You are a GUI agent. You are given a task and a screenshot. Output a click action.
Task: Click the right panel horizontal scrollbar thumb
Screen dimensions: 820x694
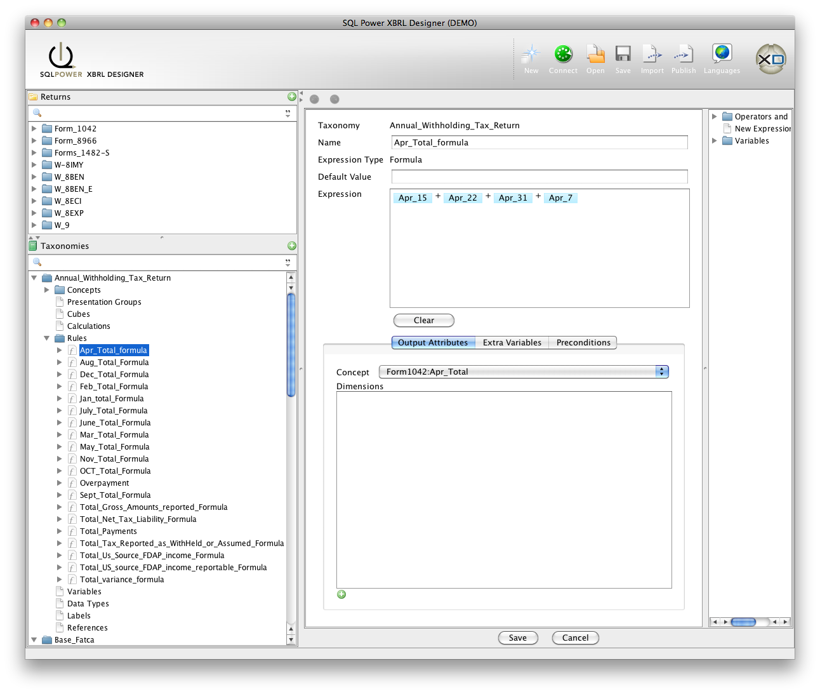(743, 622)
